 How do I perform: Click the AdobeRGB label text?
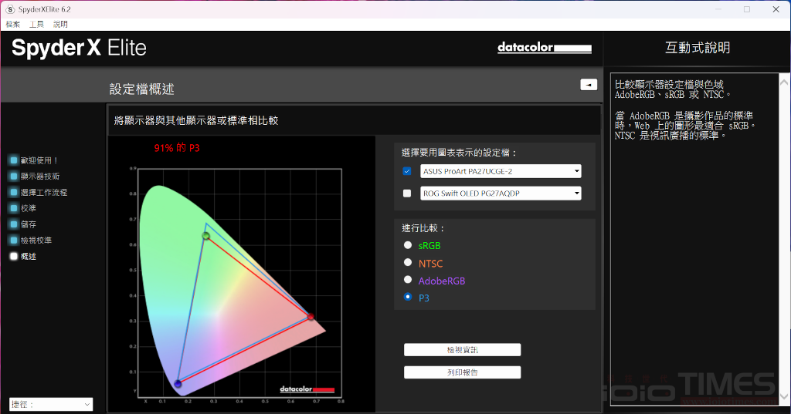(x=441, y=281)
